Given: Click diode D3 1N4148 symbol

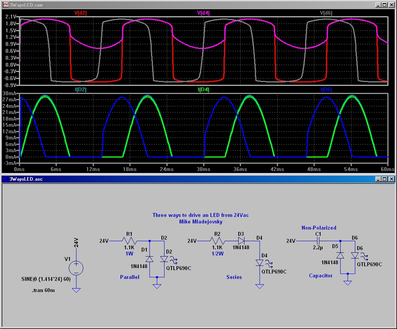Looking at the screenshot, I should click(x=241, y=241).
